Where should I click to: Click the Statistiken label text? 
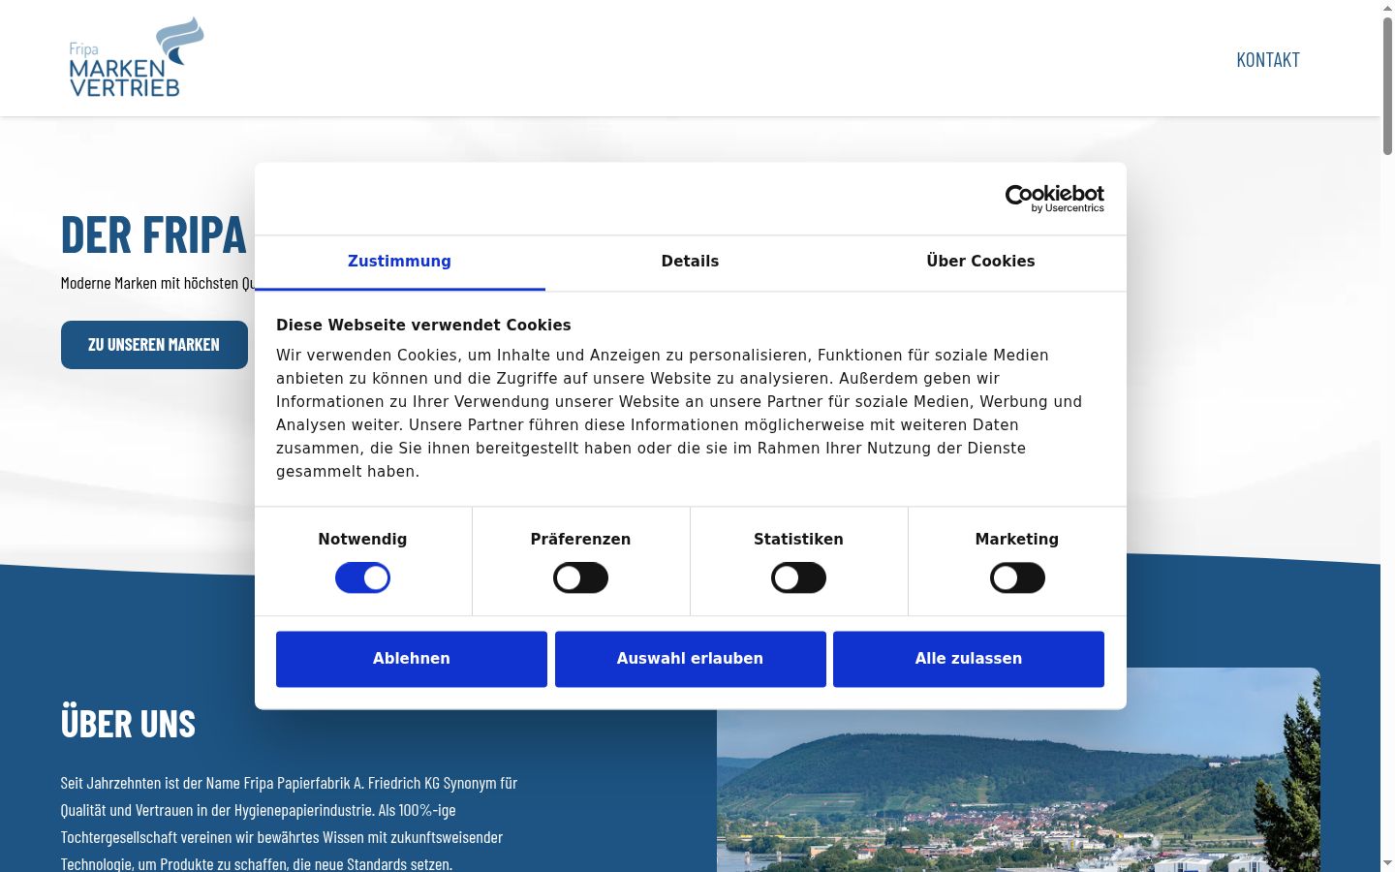point(798,540)
